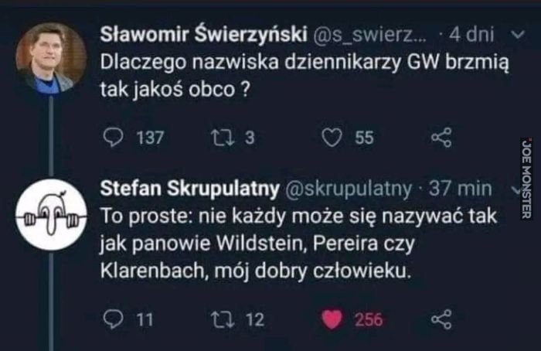The height and width of the screenshot is (351, 541).
Task: Share Stefan Skrupulatny's reply
Action: [440, 319]
